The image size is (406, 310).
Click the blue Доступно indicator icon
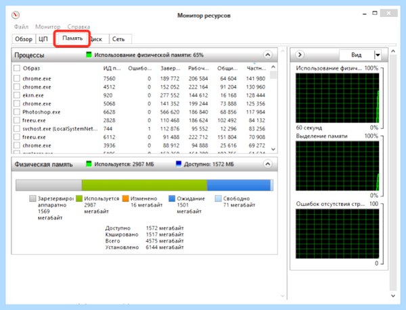point(179,164)
